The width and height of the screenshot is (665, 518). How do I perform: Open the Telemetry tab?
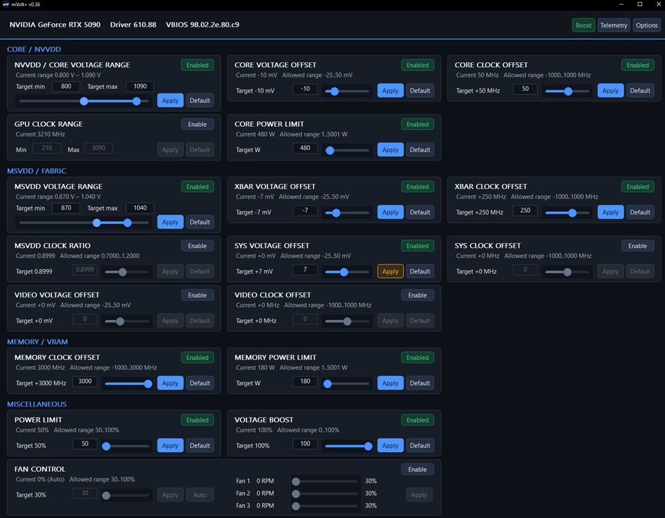[613, 26]
